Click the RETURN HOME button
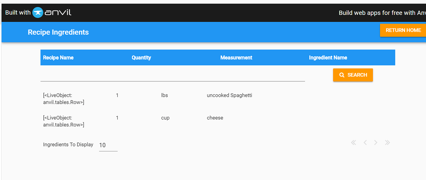The height and width of the screenshot is (180, 426). tap(403, 30)
